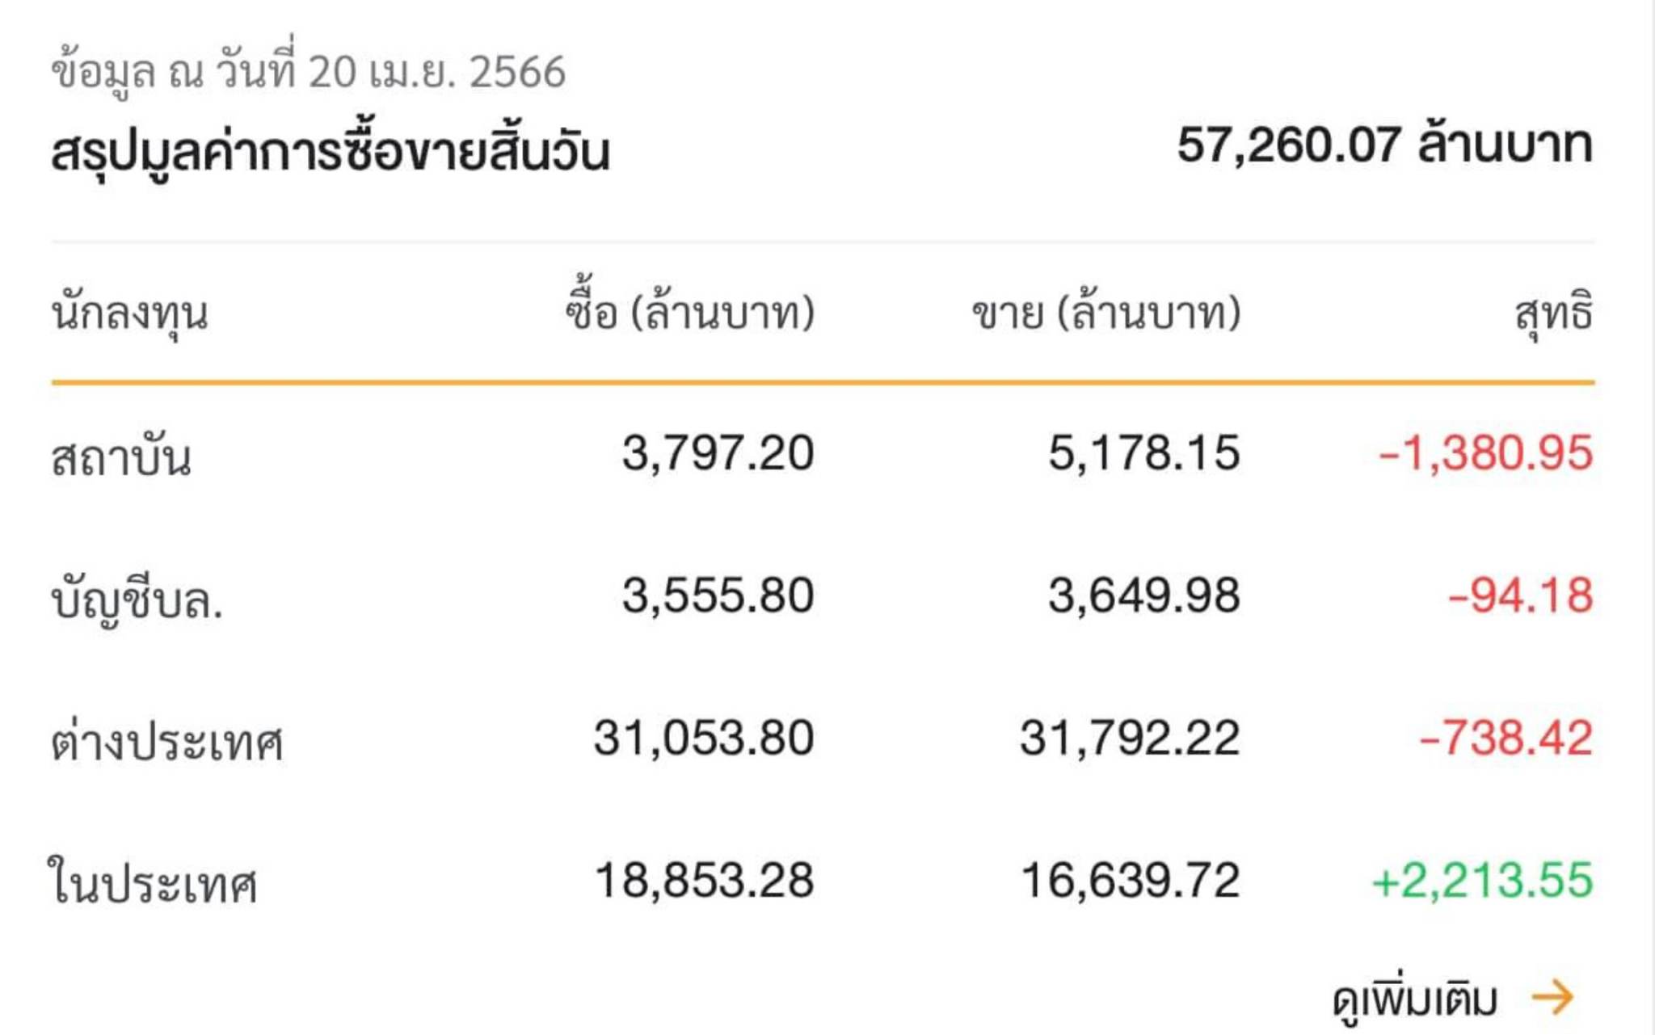Image resolution: width=1655 pixels, height=1035 pixels.
Task: Click the green net value +2,213.55
Action: (1482, 880)
